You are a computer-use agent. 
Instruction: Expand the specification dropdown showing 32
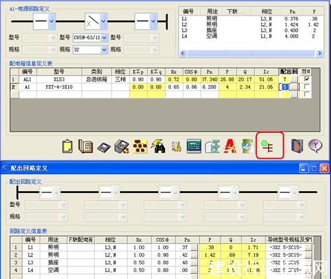coord(104,50)
